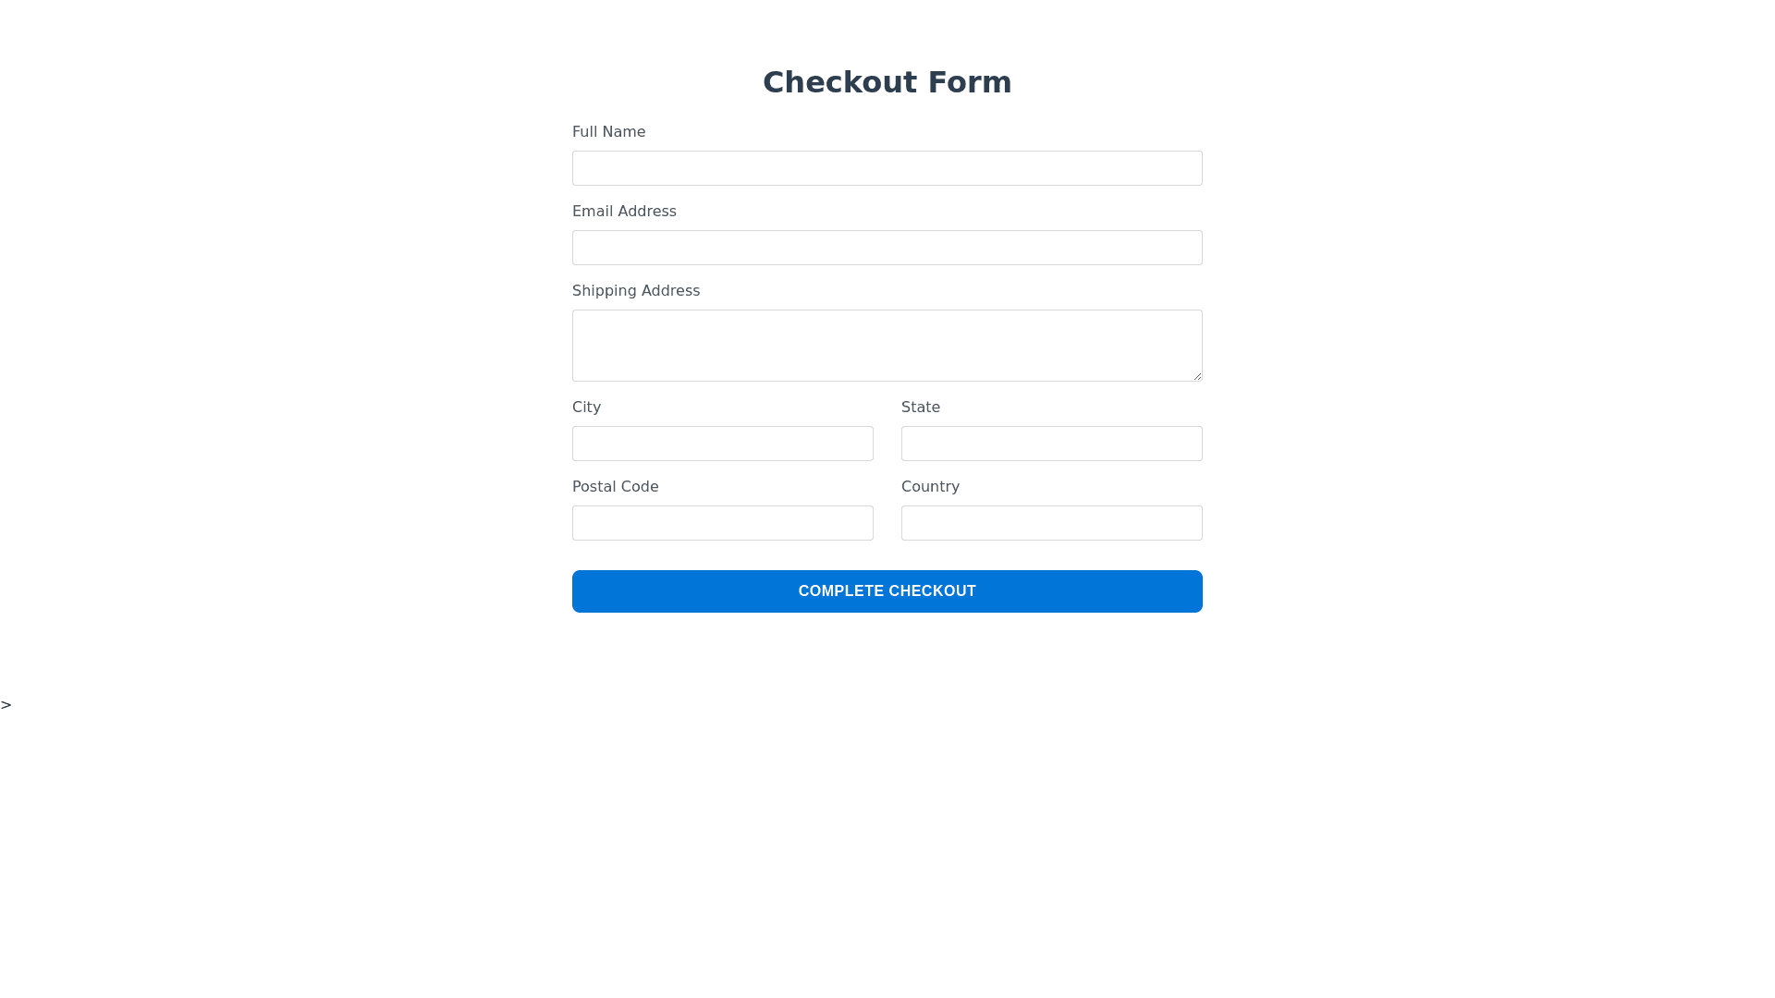1775x998 pixels.
Task: Click the "State" label text
Action: pyautogui.click(x=921, y=408)
